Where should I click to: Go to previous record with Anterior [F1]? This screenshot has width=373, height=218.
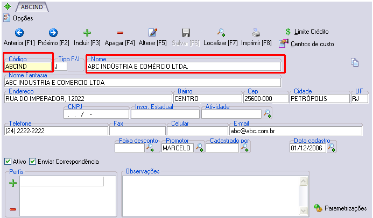[x=19, y=37]
